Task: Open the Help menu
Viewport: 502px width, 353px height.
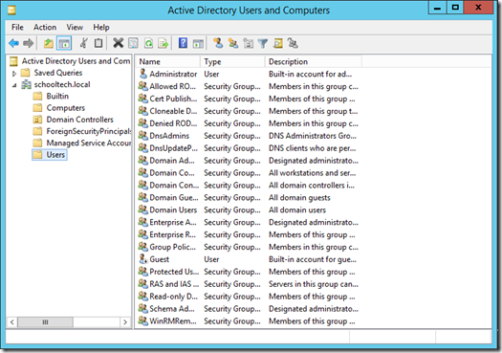Action: point(101,27)
